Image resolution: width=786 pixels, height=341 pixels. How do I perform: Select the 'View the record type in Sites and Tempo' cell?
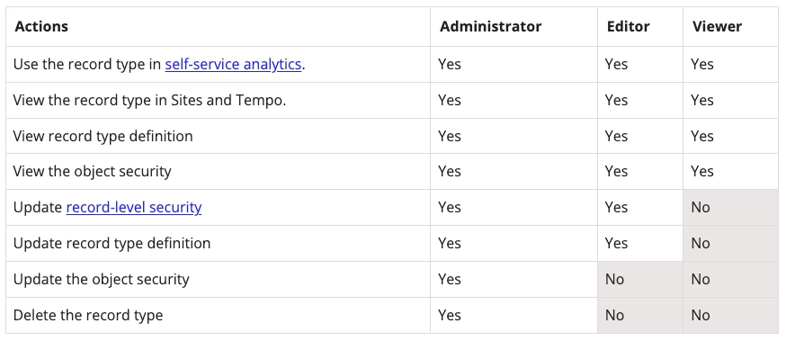coord(218,100)
